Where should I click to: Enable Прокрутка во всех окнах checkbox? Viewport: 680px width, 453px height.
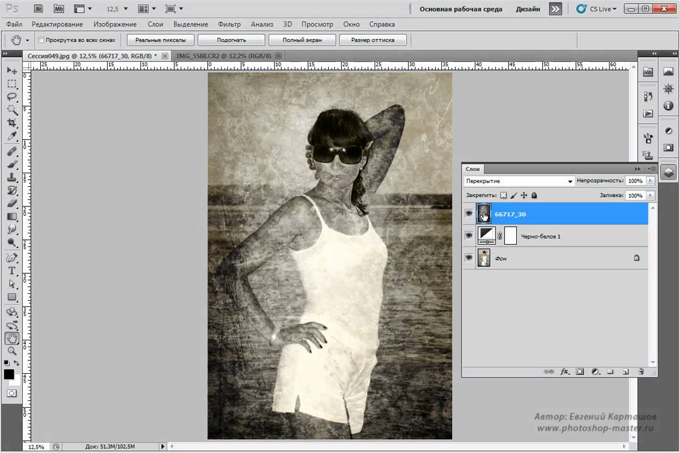41,40
